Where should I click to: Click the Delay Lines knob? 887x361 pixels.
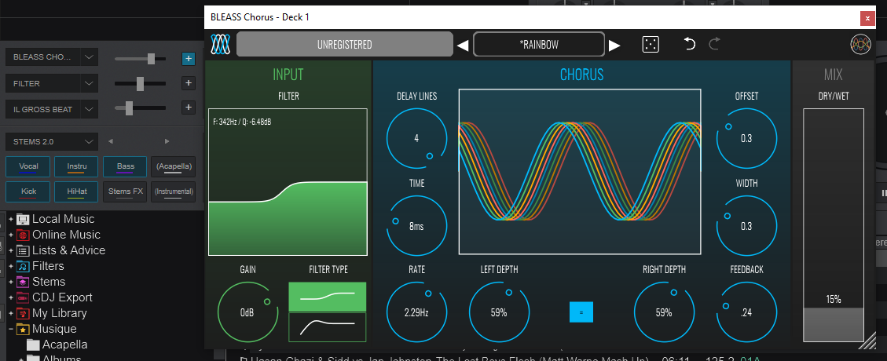(x=417, y=138)
